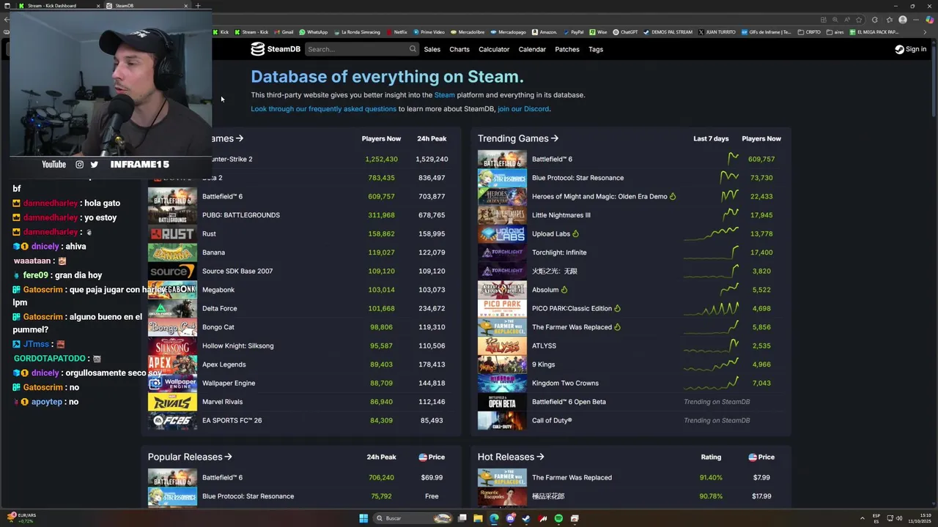Open the Battlefield 6 thumbnail in Trending Games

pos(502,159)
